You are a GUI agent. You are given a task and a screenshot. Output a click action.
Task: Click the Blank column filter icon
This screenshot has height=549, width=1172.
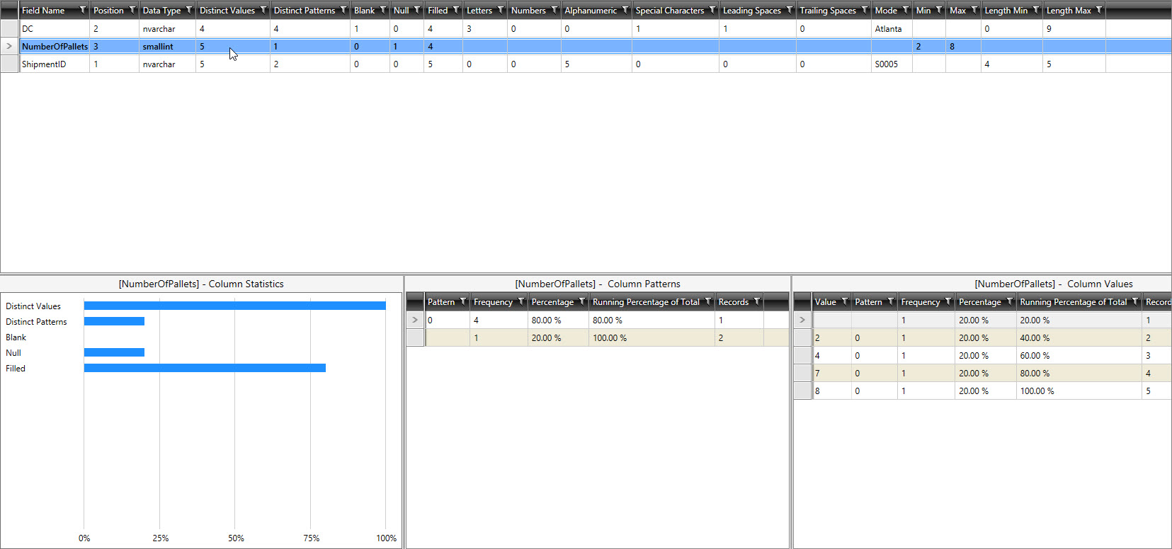382,10
